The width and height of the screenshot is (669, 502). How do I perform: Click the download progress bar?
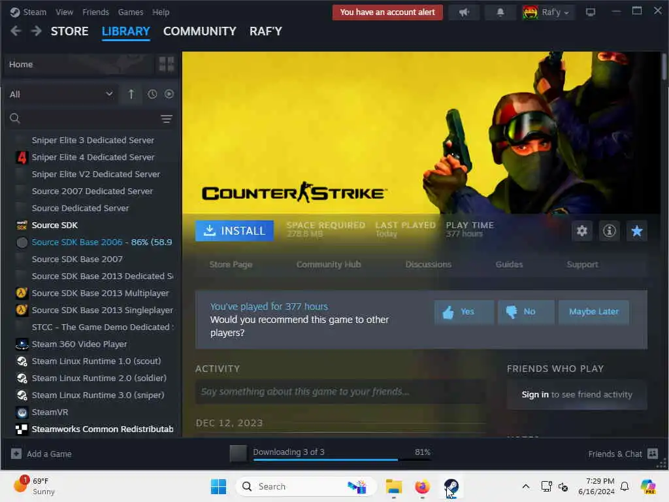pos(342,460)
